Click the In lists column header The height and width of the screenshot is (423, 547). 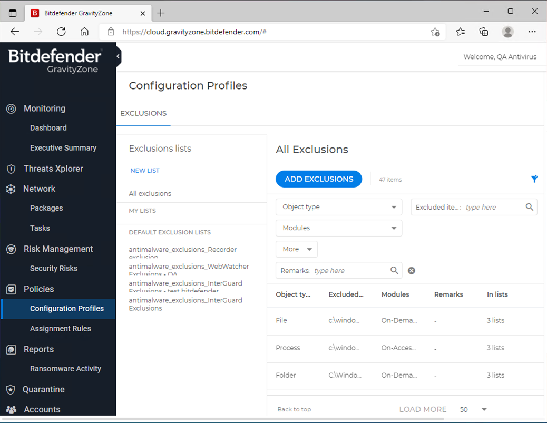[497, 294]
